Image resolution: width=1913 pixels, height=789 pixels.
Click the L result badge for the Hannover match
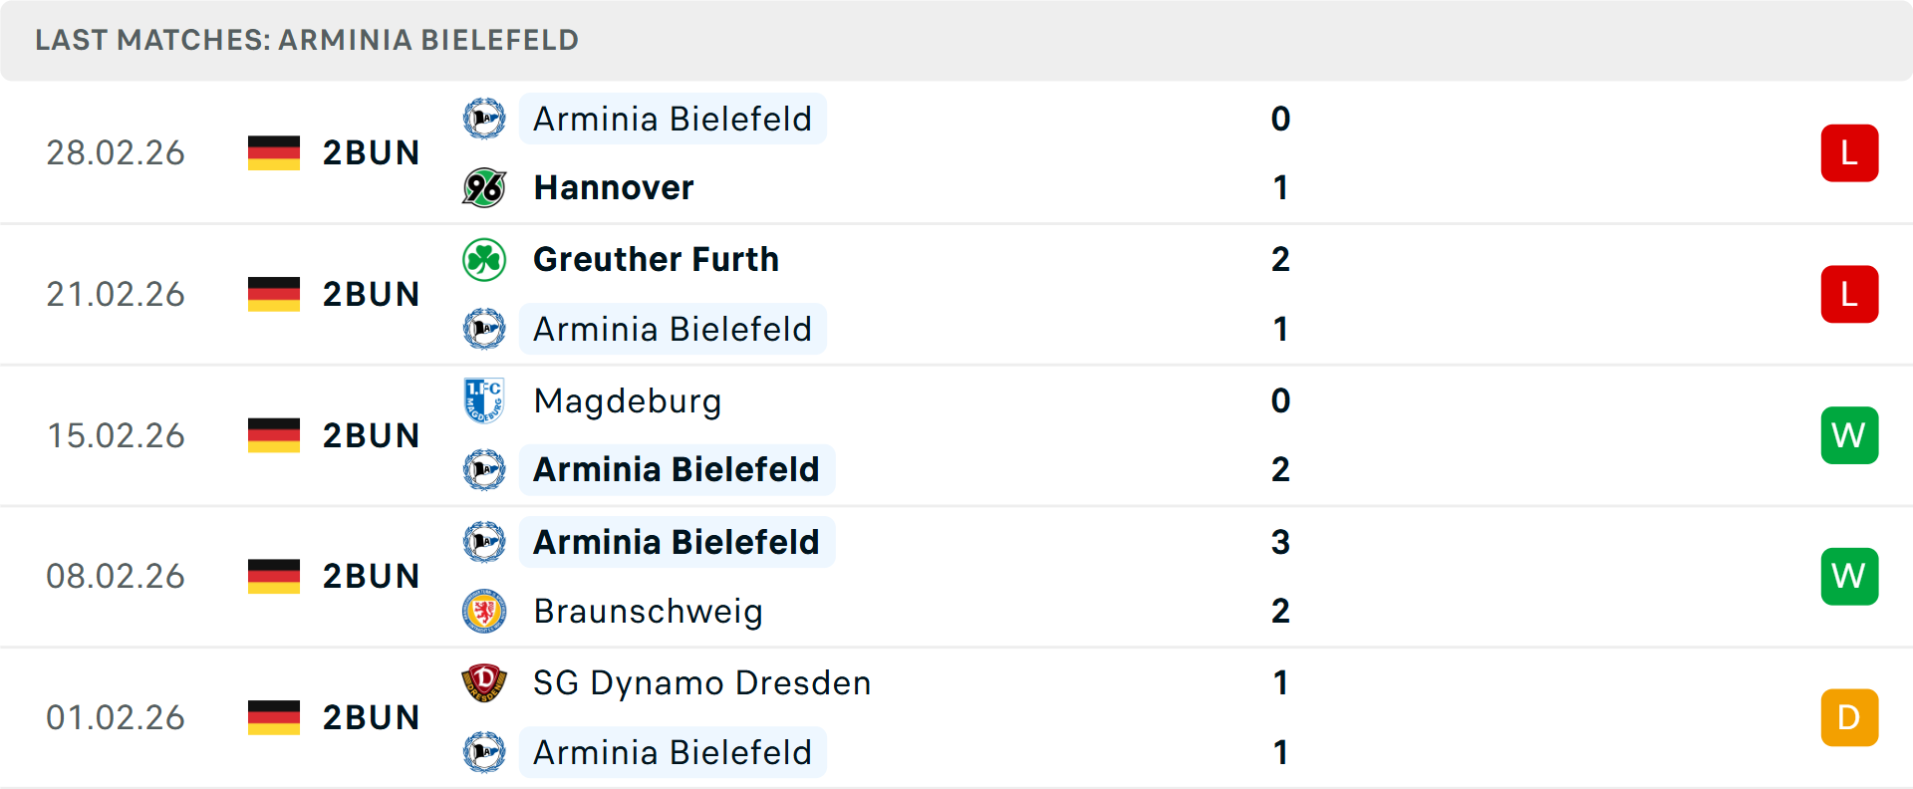pos(1849,152)
